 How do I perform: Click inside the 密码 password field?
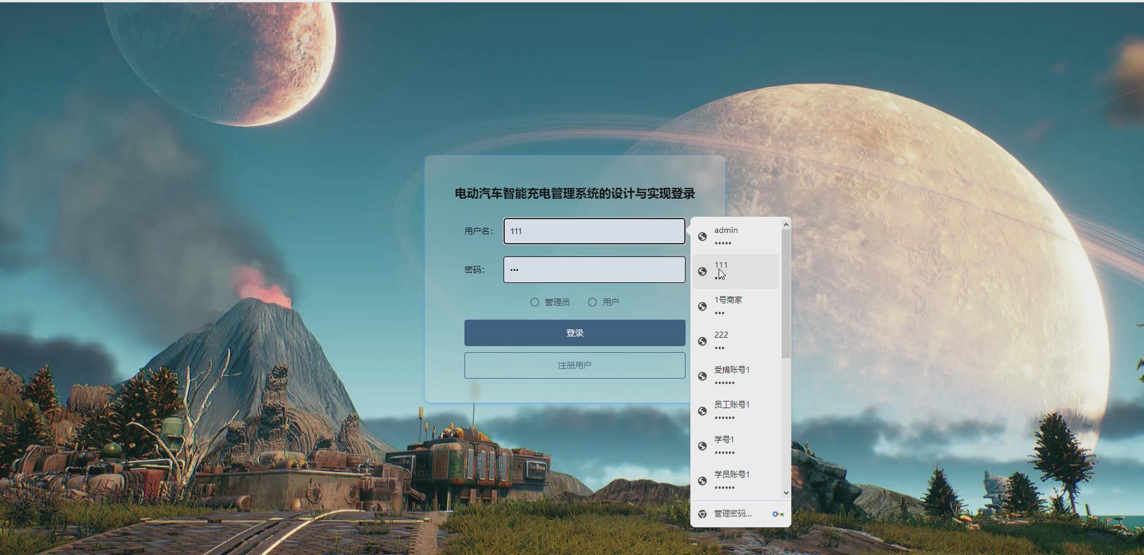click(x=594, y=269)
